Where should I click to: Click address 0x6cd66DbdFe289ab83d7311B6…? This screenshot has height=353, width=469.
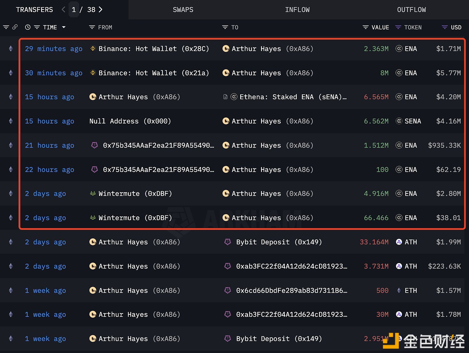(292, 291)
